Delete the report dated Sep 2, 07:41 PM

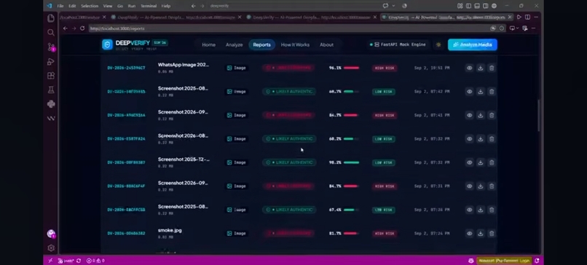coord(492,115)
